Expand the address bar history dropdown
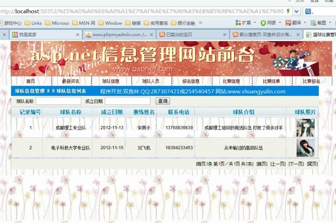Viewport: 336px width, 223px height. tap(297, 11)
